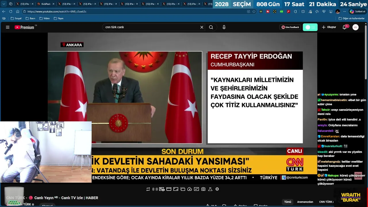The width and height of the screenshot is (368, 207).
Task: Toggle the loop video player icon
Action: click(148, 189)
